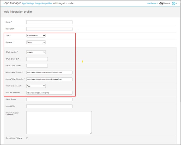This screenshot has height=145, width=181.
Task: Open the Manual documentation icon
Action: click(x=161, y=3)
